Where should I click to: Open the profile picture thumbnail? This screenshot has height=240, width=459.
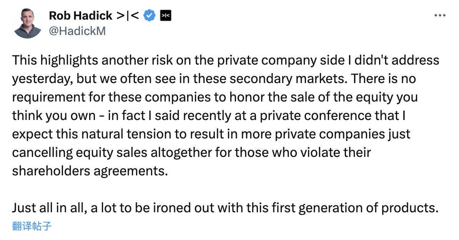27,21
